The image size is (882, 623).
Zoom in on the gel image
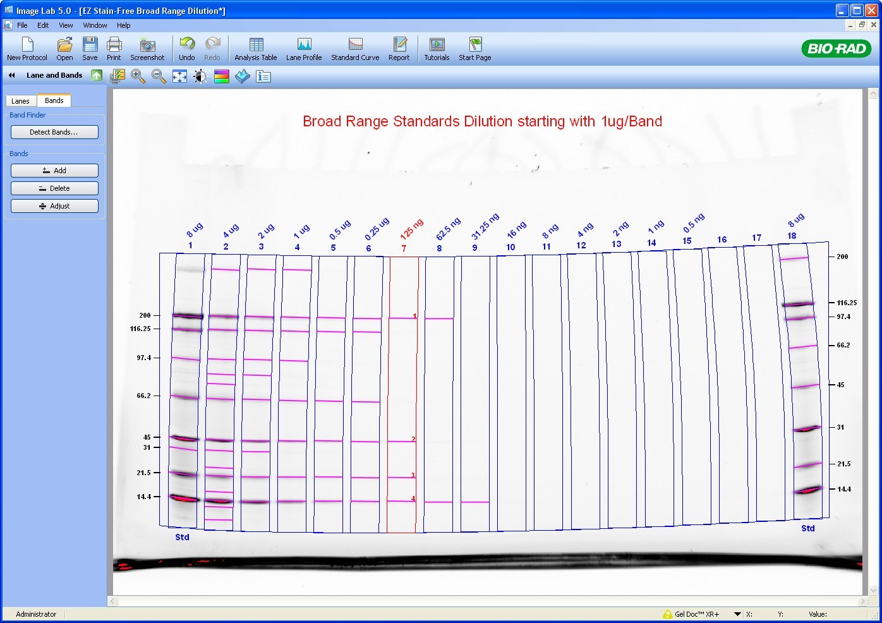[x=138, y=76]
